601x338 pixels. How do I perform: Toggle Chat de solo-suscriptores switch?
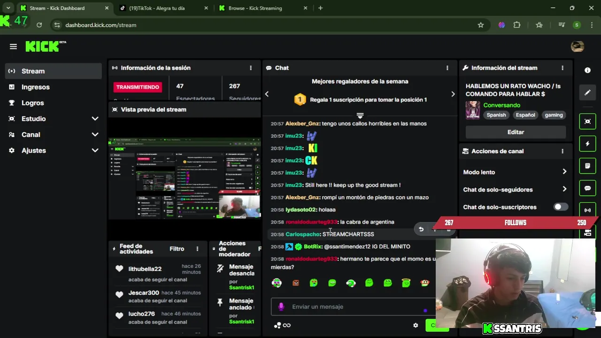point(561,207)
